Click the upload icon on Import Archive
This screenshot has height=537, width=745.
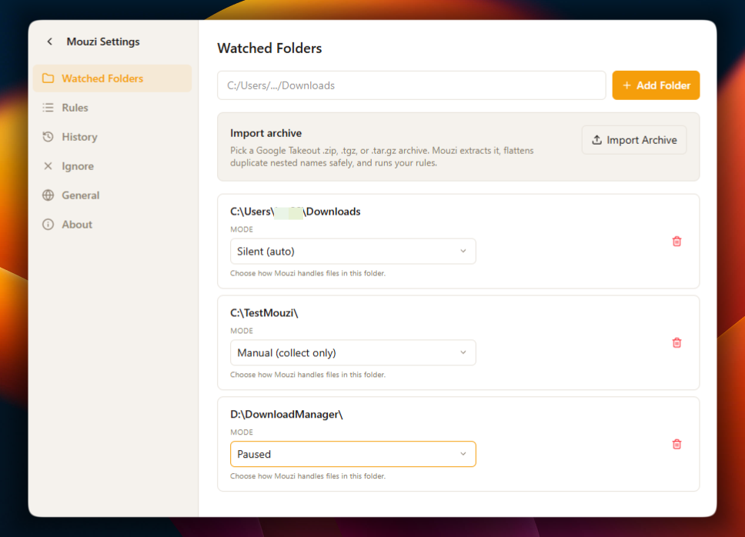(596, 140)
